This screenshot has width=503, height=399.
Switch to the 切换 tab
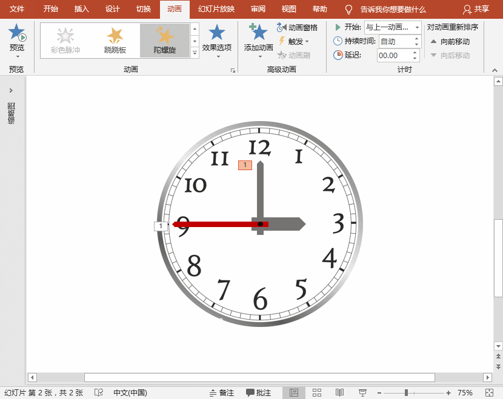[144, 9]
